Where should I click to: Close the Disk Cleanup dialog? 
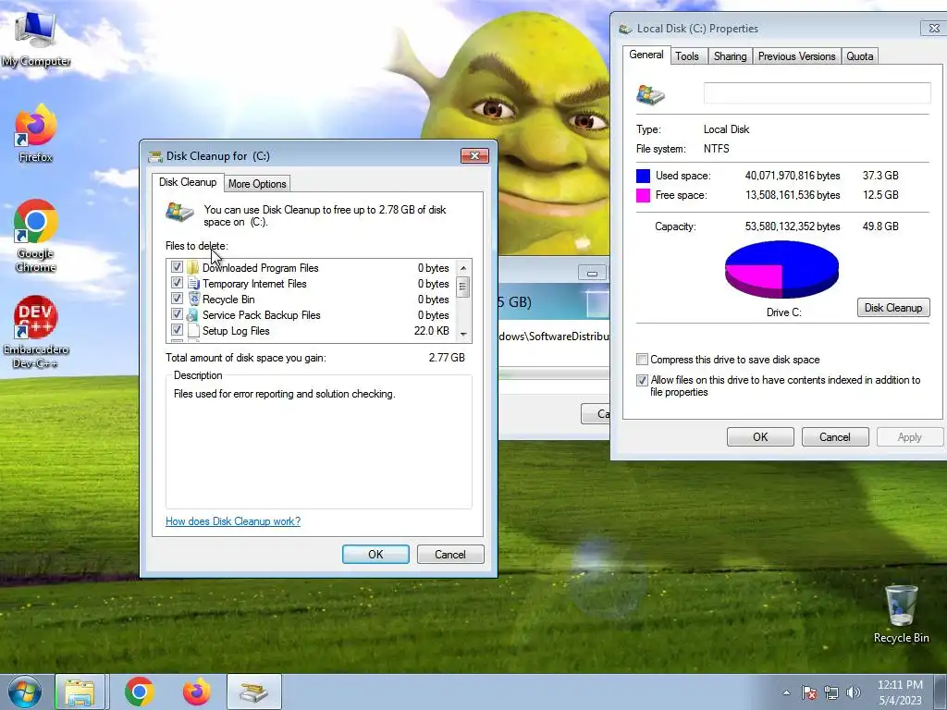tap(474, 155)
